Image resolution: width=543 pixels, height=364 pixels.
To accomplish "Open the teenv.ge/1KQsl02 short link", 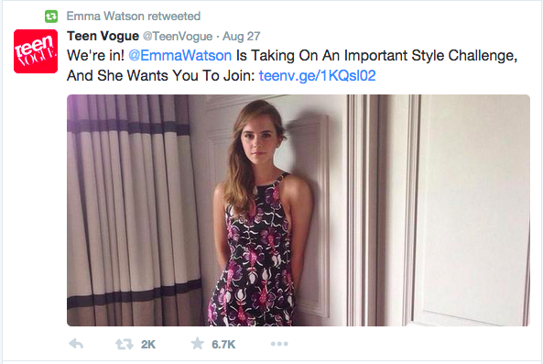I will (317, 75).
